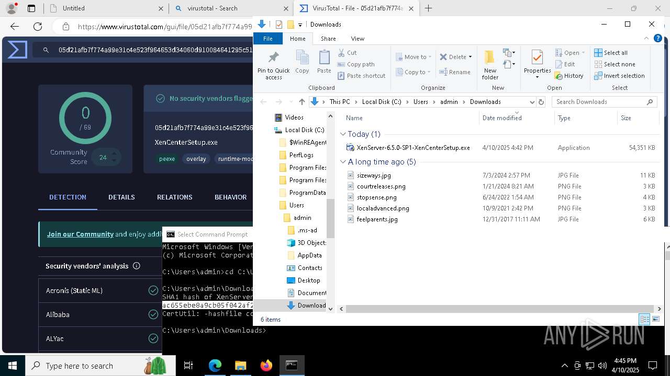The image size is (670, 376).
Task: Open new browser tab with plus
Action: (x=428, y=8)
